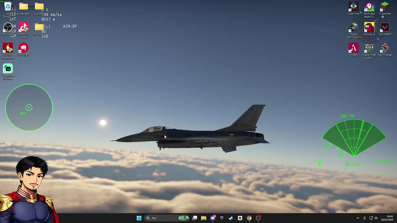
Task: Open the FPS2Fixedx folder
Action: coord(39,29)
